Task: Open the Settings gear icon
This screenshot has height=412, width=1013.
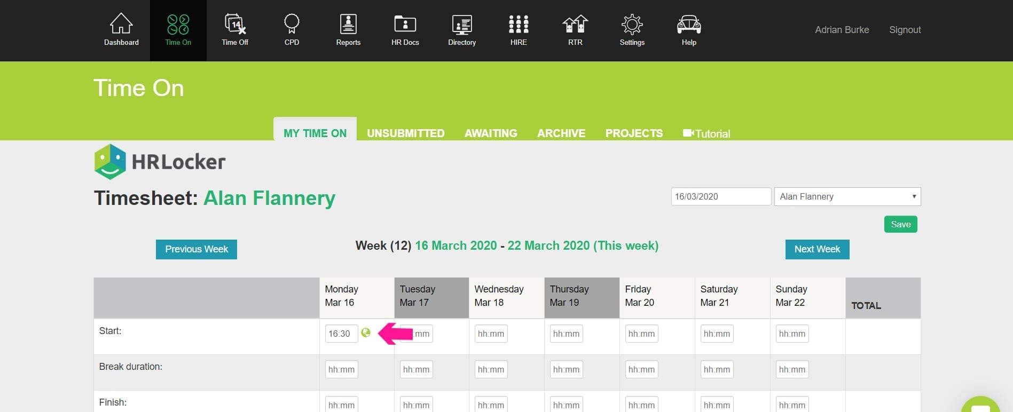Action: coord(632,25)
